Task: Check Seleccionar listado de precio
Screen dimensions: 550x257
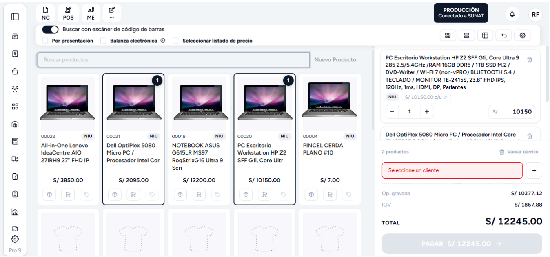Action: [175, 41]
